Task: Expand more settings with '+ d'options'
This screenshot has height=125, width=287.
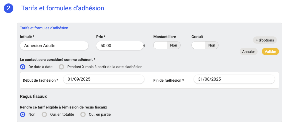Action: 265,40
